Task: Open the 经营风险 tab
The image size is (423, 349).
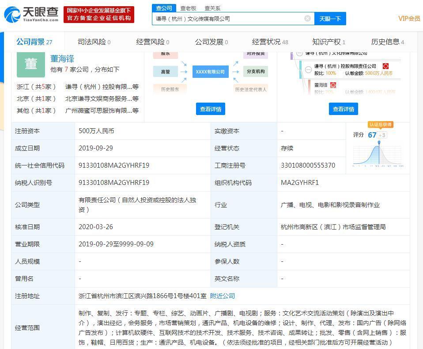Action: coord(153,42)
